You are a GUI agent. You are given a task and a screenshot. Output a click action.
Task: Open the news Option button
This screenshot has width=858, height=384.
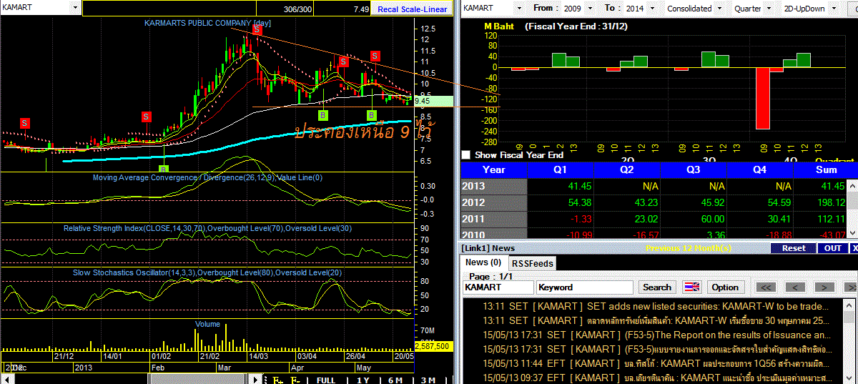[724, 287]
